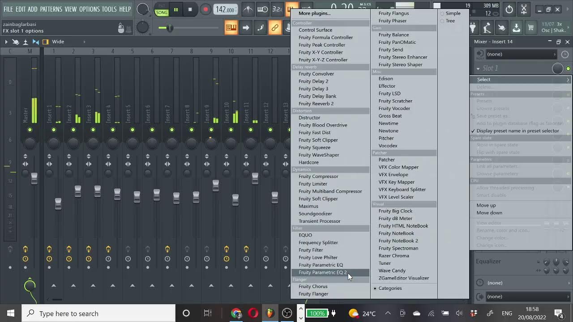Move the Master track volume fader
The width and height of the screenshot is (573, 322).
click(x=34, y=178)
